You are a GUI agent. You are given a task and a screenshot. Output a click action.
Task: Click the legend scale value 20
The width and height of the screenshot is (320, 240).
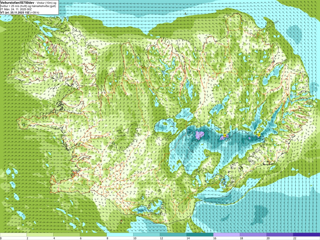pyautogui.click(x=268, y=238)
